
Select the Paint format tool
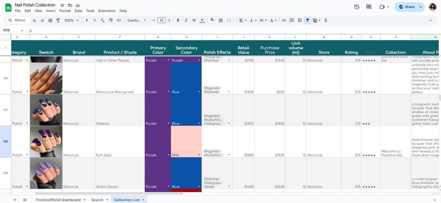click(58, 20)
